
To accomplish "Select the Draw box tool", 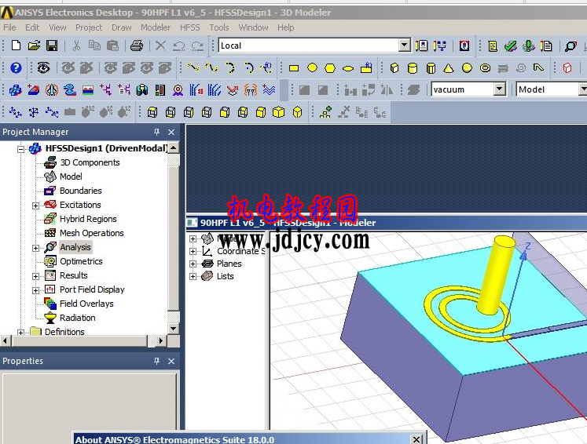I will (394, 68).
